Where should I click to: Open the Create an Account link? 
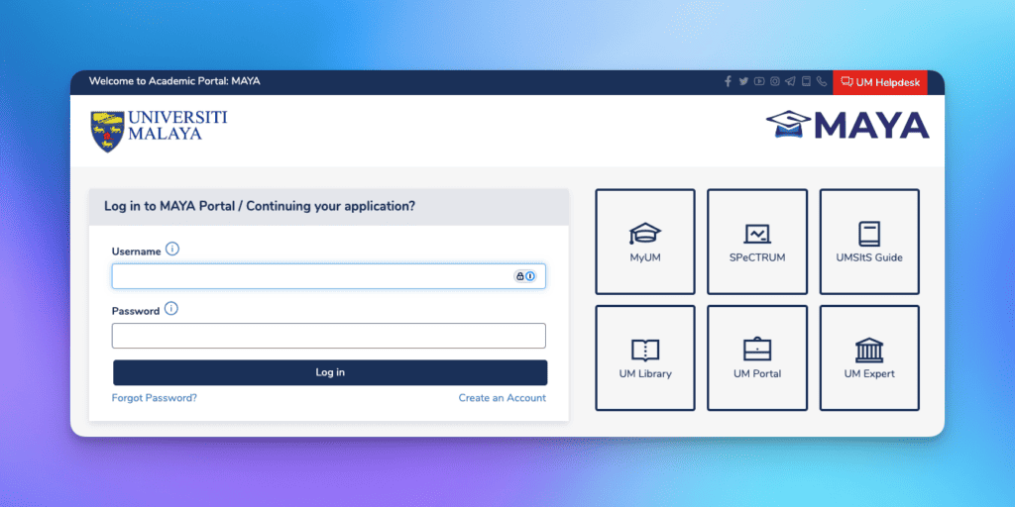[x=503, y=398]
